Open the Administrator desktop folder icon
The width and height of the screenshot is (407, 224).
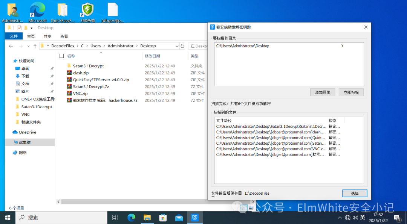pyautogui.click(x=12, y=12)
